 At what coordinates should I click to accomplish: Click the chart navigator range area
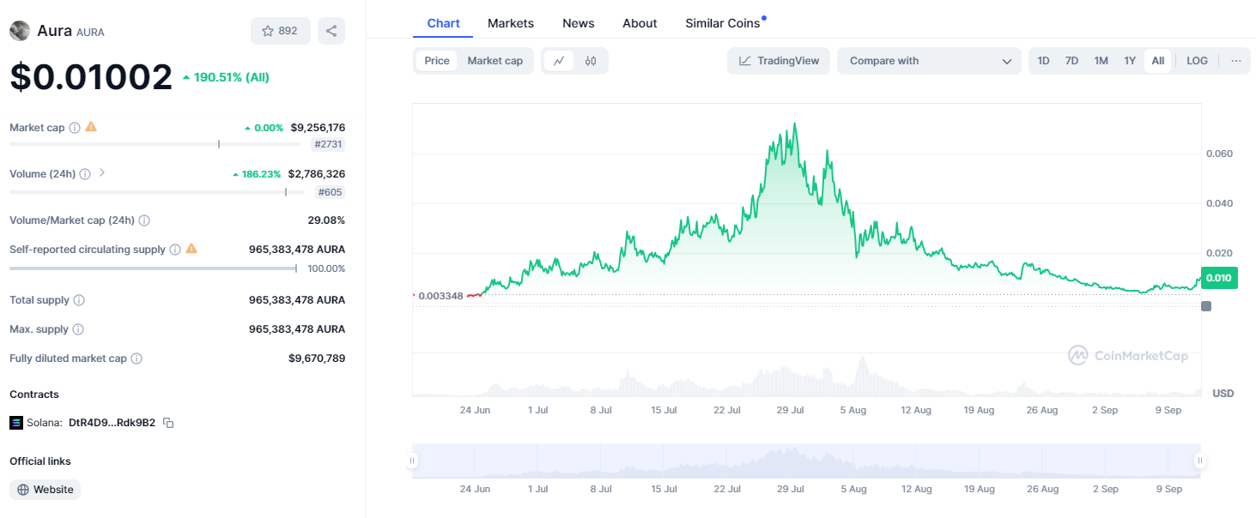pos(806,461)
